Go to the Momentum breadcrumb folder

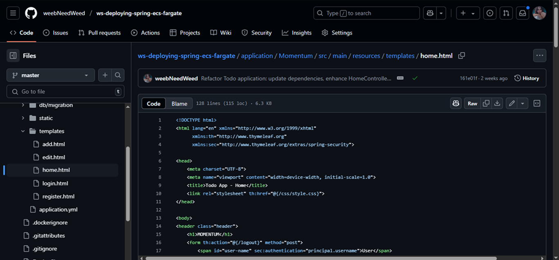coord(296,56)
